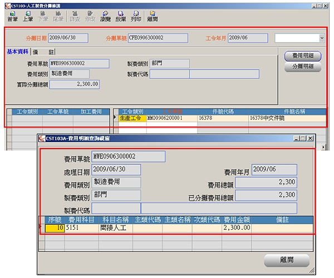
Task: Open 分攤明細 allocation detail button
Action: click(x=303, y=67)
